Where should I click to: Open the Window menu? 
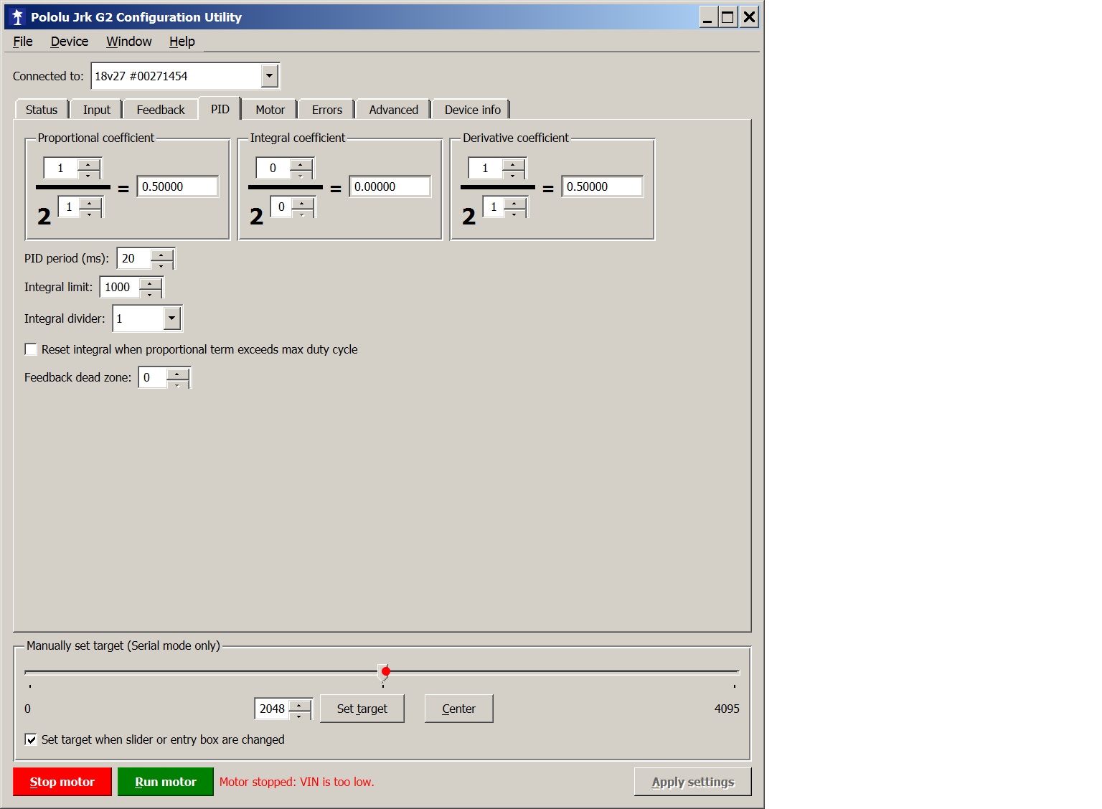(129, 42)
